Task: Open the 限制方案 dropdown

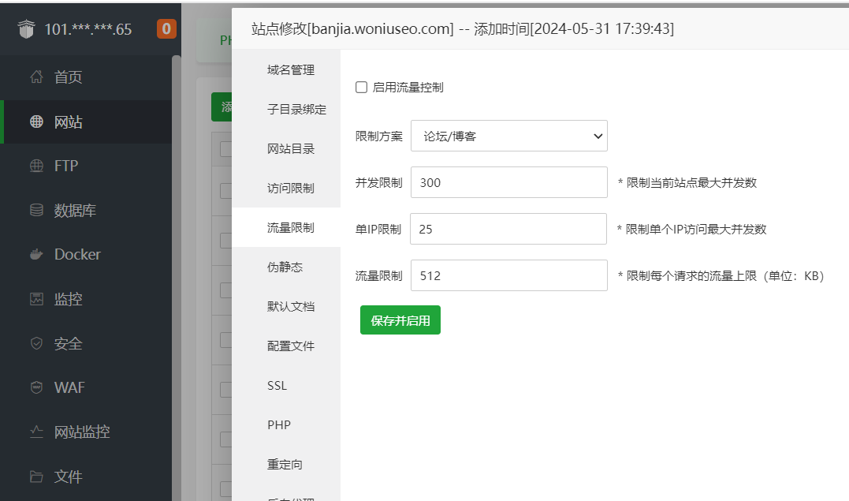Action: click(x=508, y=136)
